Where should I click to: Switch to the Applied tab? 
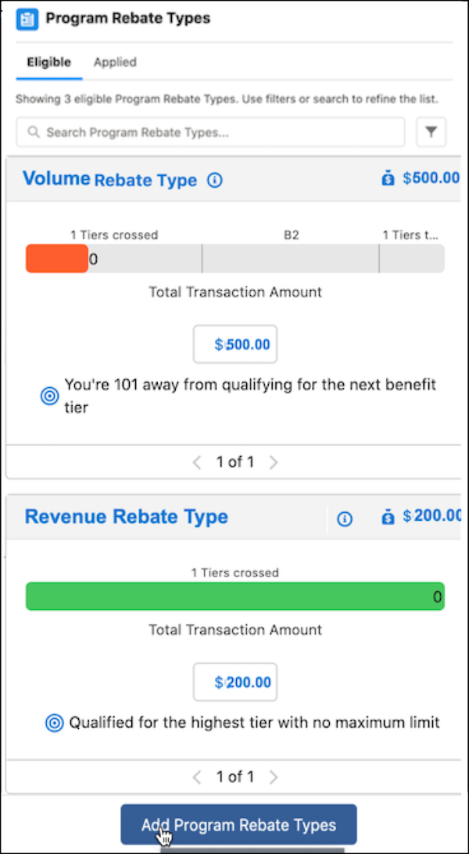(115, 62)
